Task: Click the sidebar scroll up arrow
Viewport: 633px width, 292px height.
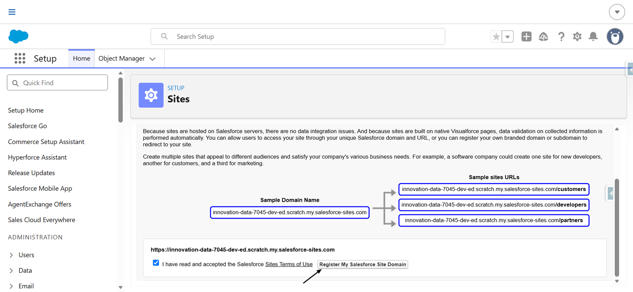Action: [x=121, y=73]
